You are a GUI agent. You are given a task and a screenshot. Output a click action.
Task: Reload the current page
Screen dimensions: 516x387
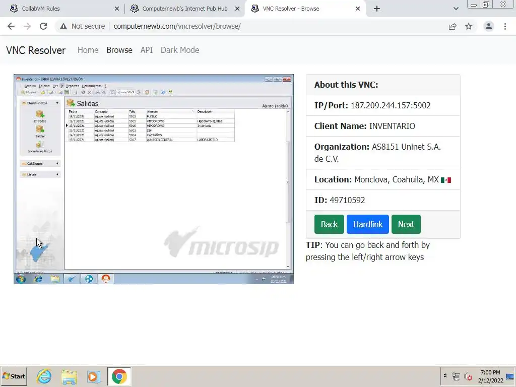[43, 26]
